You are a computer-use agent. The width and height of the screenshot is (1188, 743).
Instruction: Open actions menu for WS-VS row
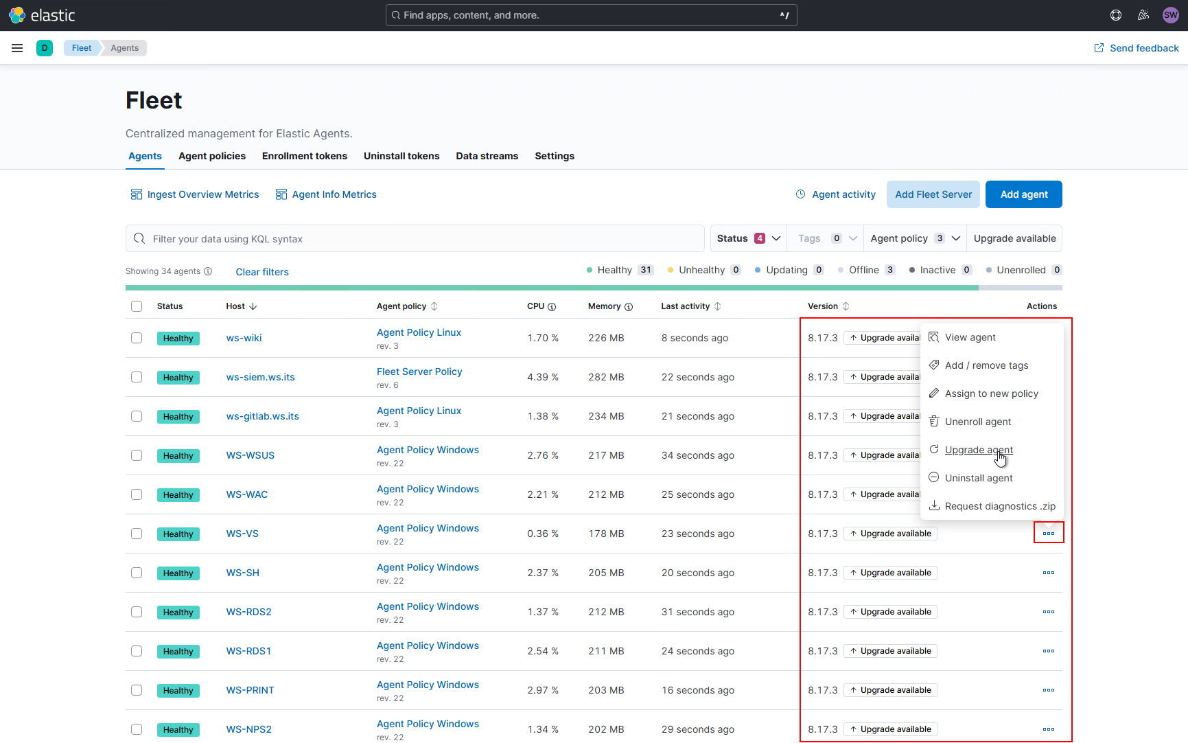pyautogui.click(x=1049, y=534)
